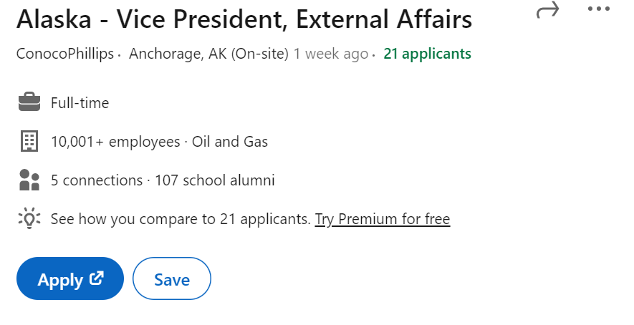
Task: Click the share arrow icon
Action: [x=547, y=10]
